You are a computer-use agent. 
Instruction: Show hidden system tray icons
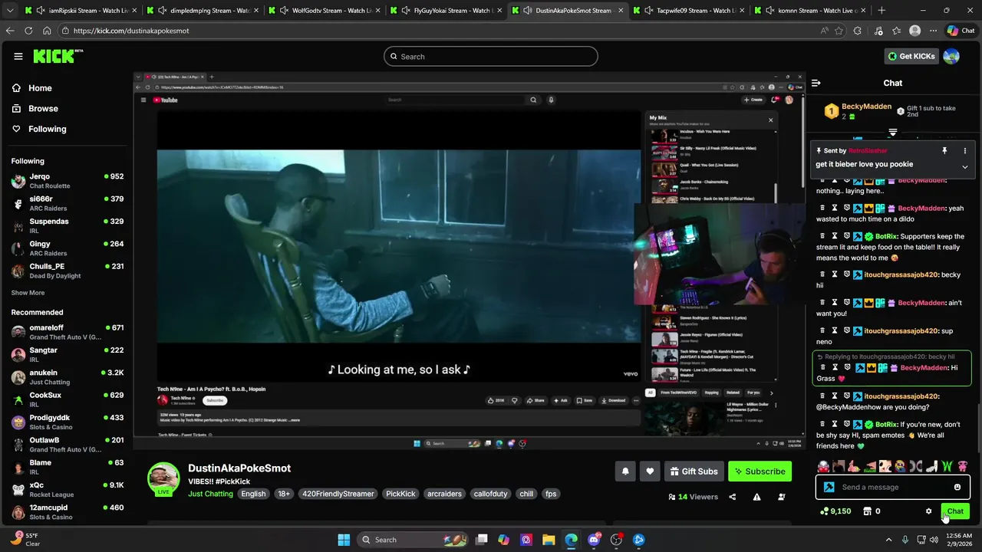[889, 540]
